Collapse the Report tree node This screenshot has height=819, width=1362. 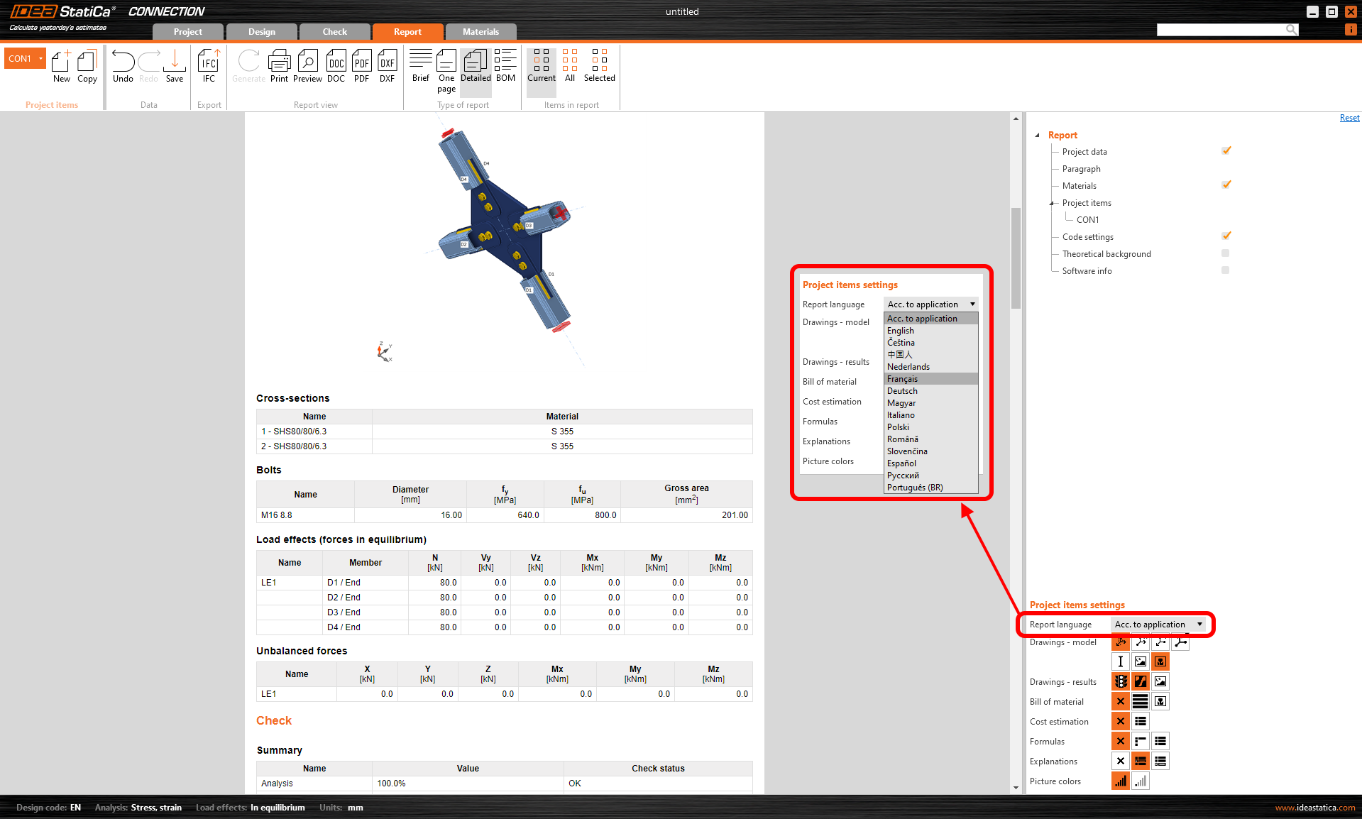(x=1038, y=135)
